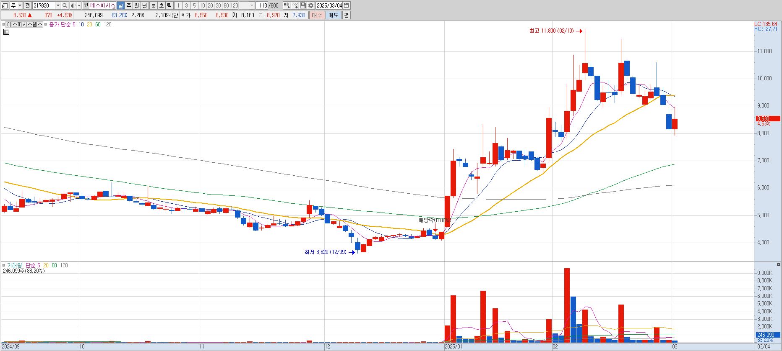Click the 매수 buy button
This screenshot has height=351, width=782.
pos(317,15)
